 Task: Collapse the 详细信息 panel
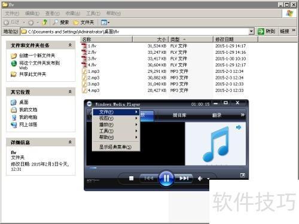click(70, 142)
